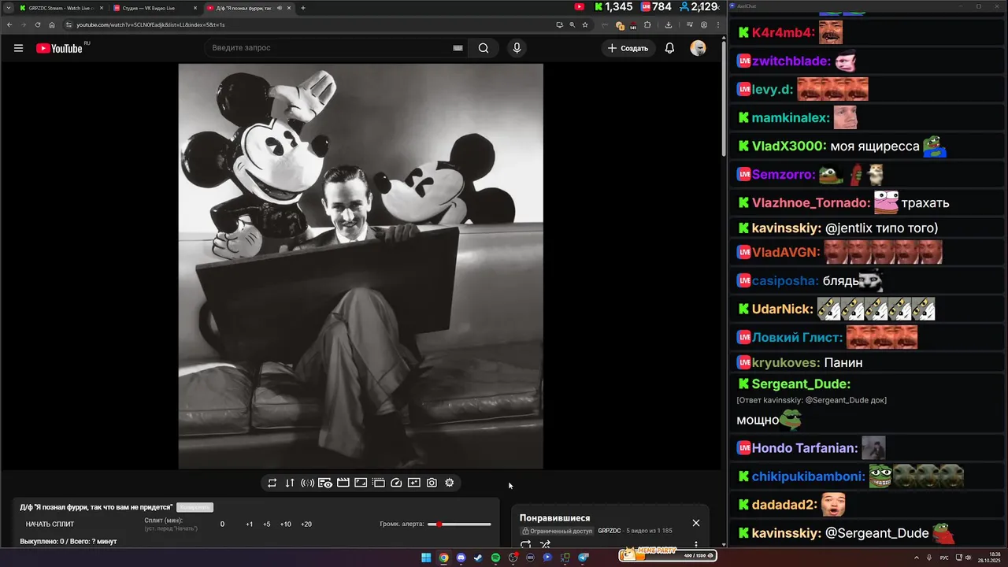Viewport: 1008px width, 567px height.
Task: Open Chrome downloads
Action: pos(669,24)
